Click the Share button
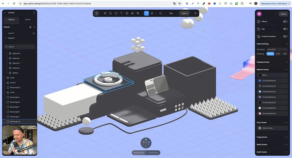Image resolution: width=292 pixels, height=158 pixels. click(283, 14)
